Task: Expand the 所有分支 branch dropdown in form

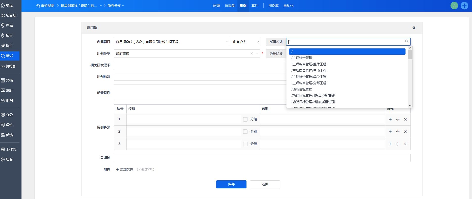Action: 246,42
